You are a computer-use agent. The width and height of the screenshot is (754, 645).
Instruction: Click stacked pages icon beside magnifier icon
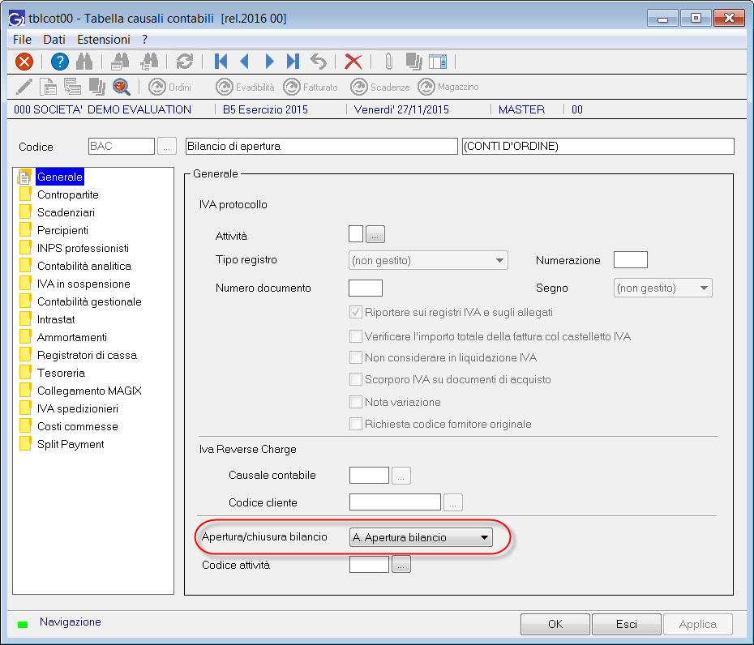pyautogui.click(x=96, y=87)
